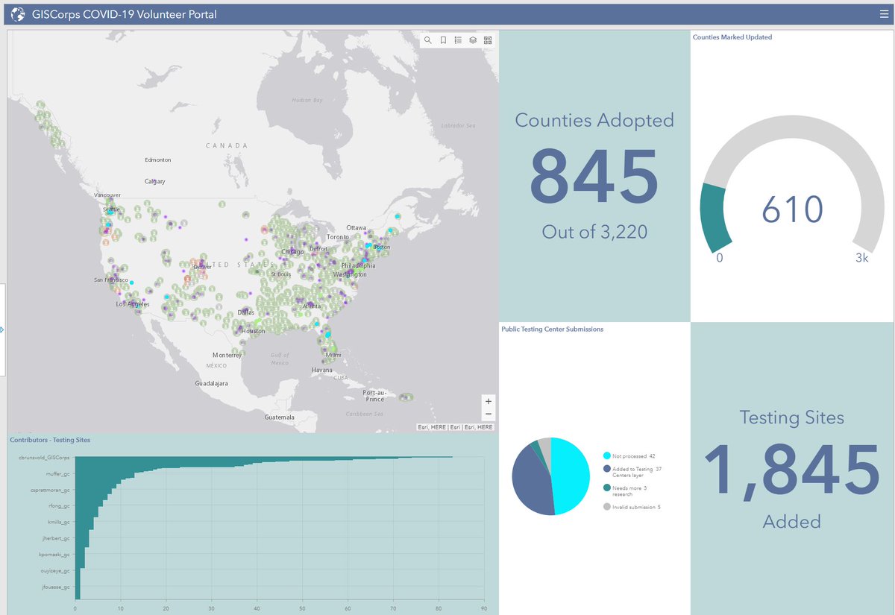Show the map legend list
Image resolution: width=895 pixels, height=615 pixels.
click(458, 40)
